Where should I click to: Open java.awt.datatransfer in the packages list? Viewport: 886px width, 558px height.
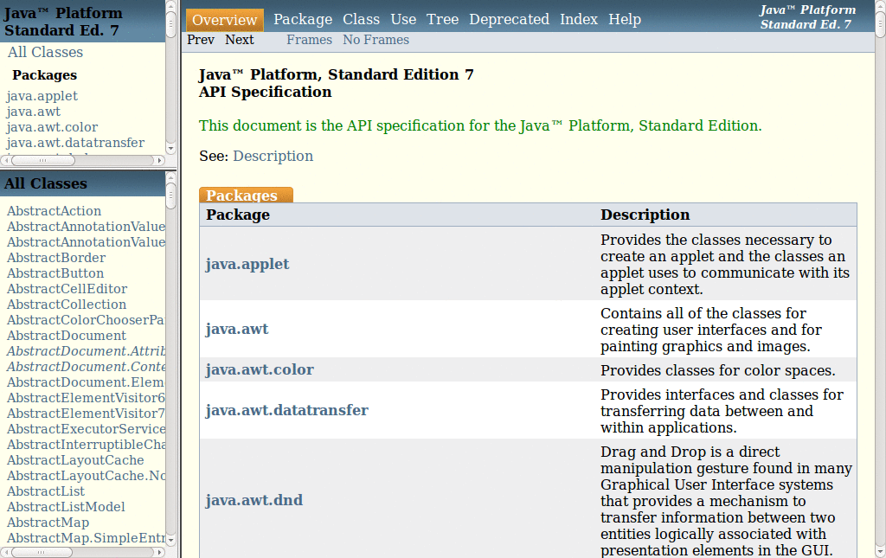(75, 143)
